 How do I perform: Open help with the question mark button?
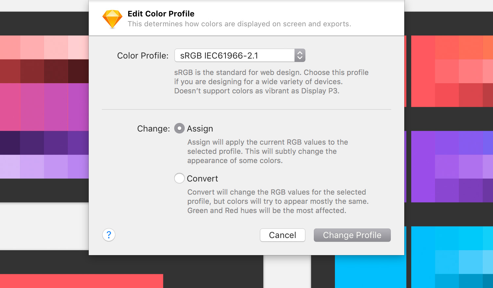[109, 235]
